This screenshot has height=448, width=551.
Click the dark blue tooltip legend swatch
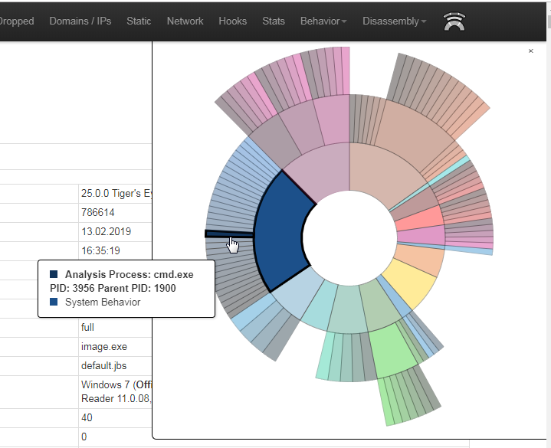coord(54,274)
